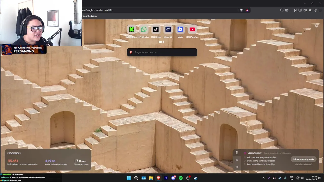Click the Brave search box on page

(162, 52)
